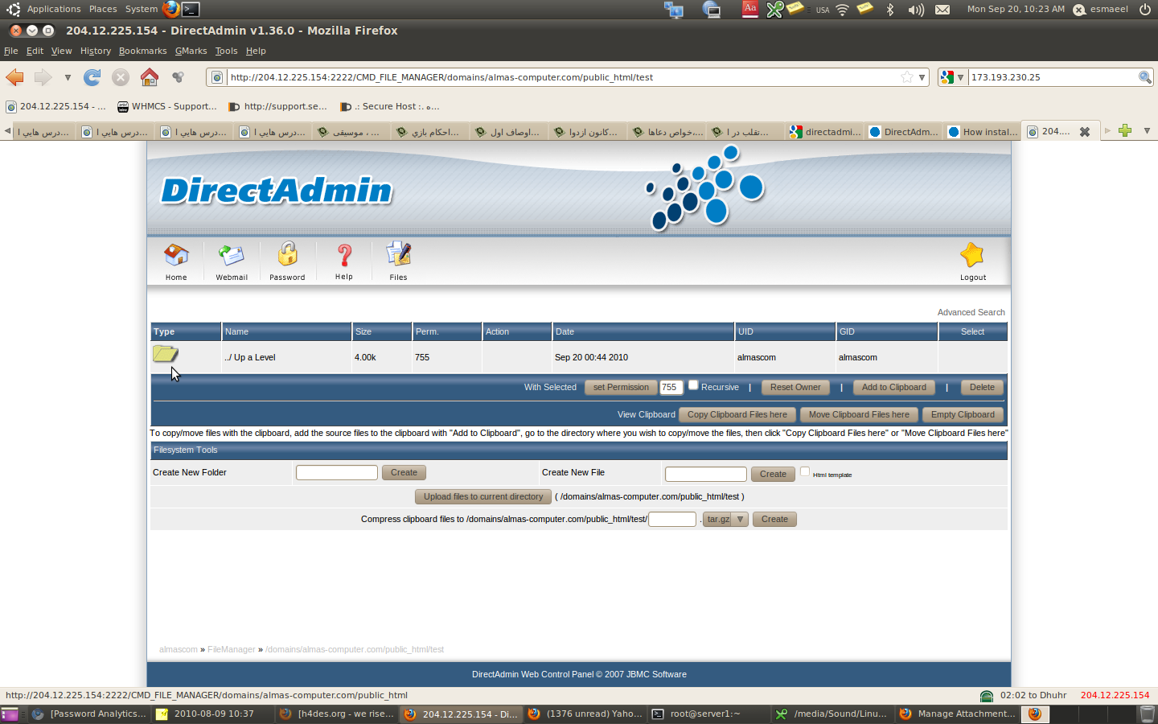Open the tar.gz compression format dropdown
The width and height of the screenshot is (1158, 724).
click(x=726, y=519)
